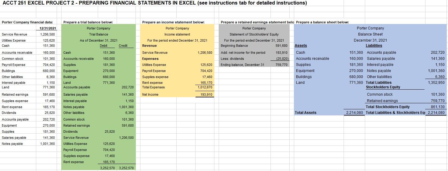The image size is (448, 171).
Task: Select 'Dividends' in the trial balance
Action: click(70, 132)
